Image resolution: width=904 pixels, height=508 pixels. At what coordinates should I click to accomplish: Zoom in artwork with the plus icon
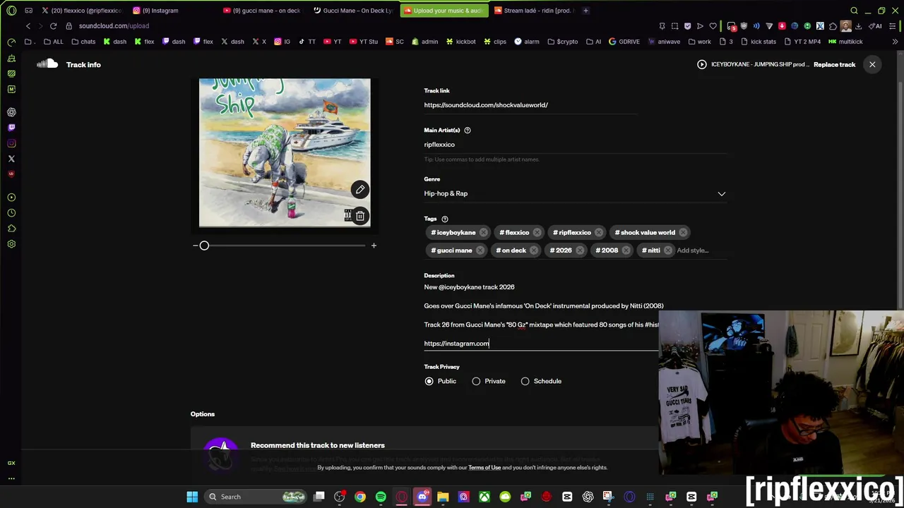(x=374, y=246)
